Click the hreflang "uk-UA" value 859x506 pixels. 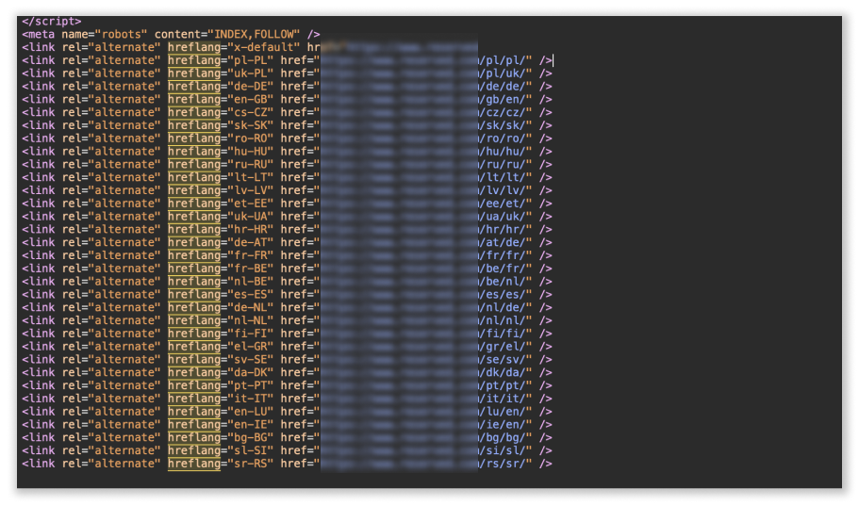point(251,217)
